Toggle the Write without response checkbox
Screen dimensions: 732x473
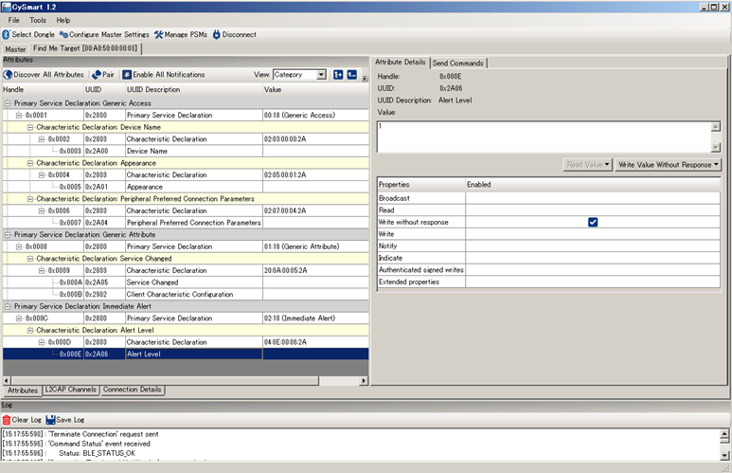point(593,222)
